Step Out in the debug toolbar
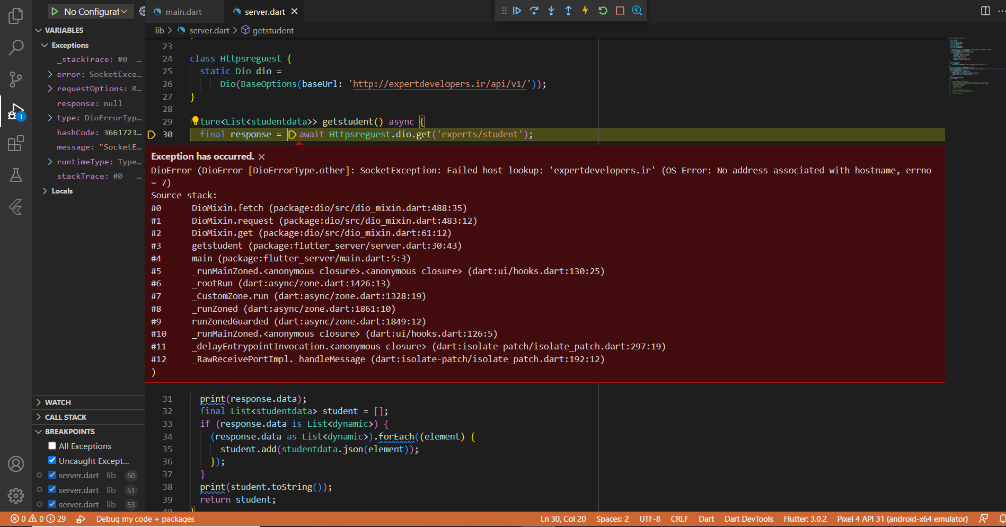The image size is (1006, 527). 568,11
